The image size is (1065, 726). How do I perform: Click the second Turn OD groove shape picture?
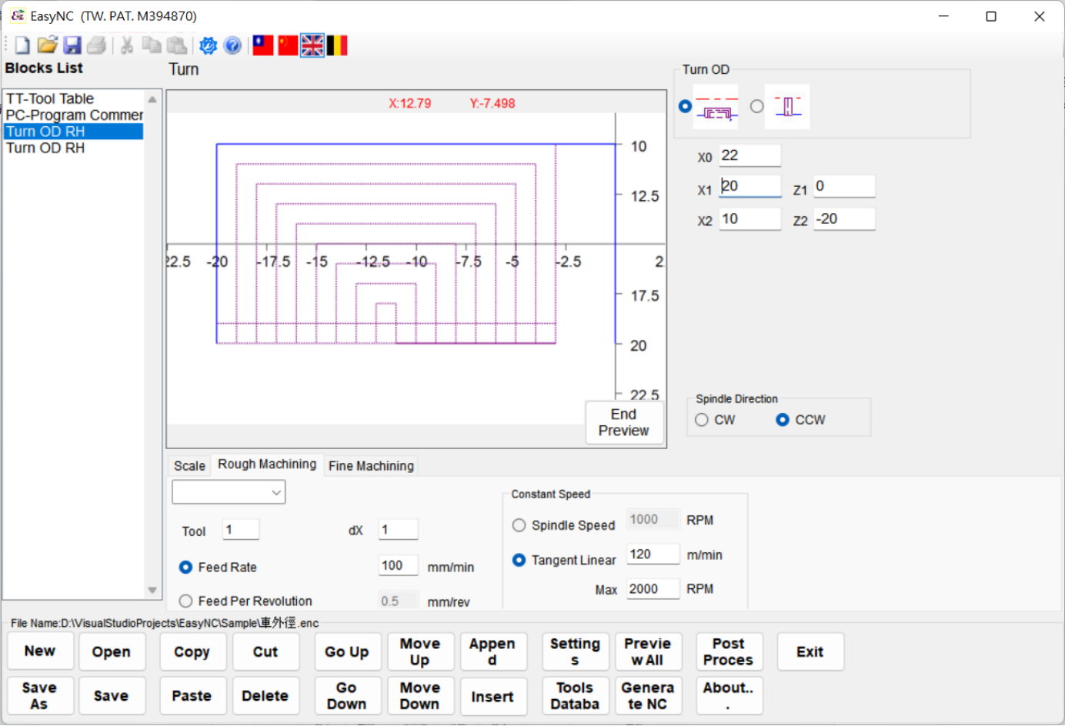click(787, 106)
